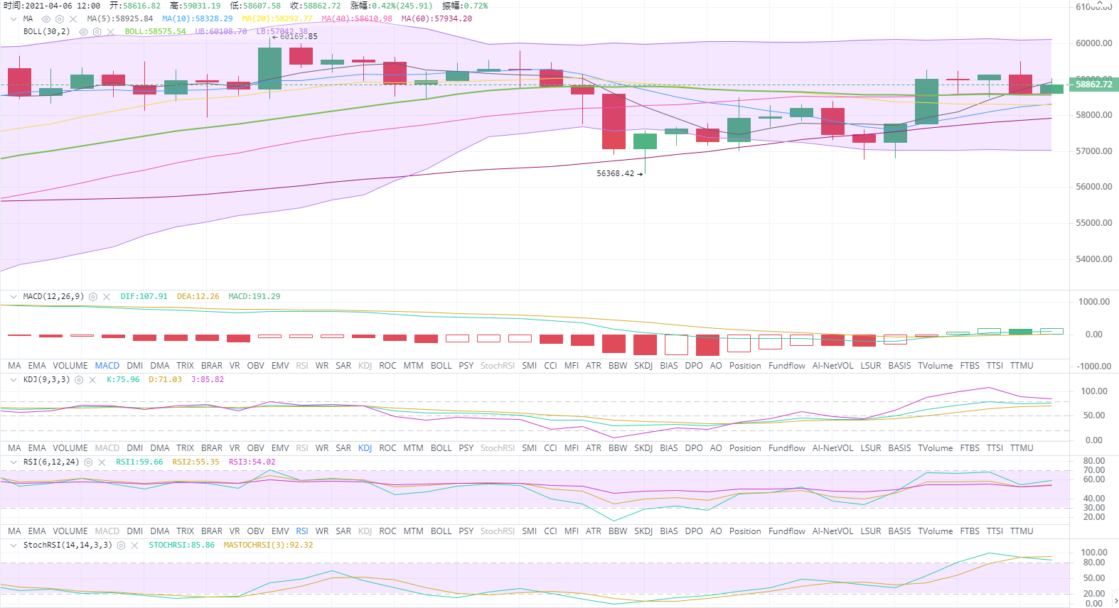Open KDJ(9,3,3) settings gear
Image resolution: width=1119 pixels, height=608 pixels.
tap(79, 380)
